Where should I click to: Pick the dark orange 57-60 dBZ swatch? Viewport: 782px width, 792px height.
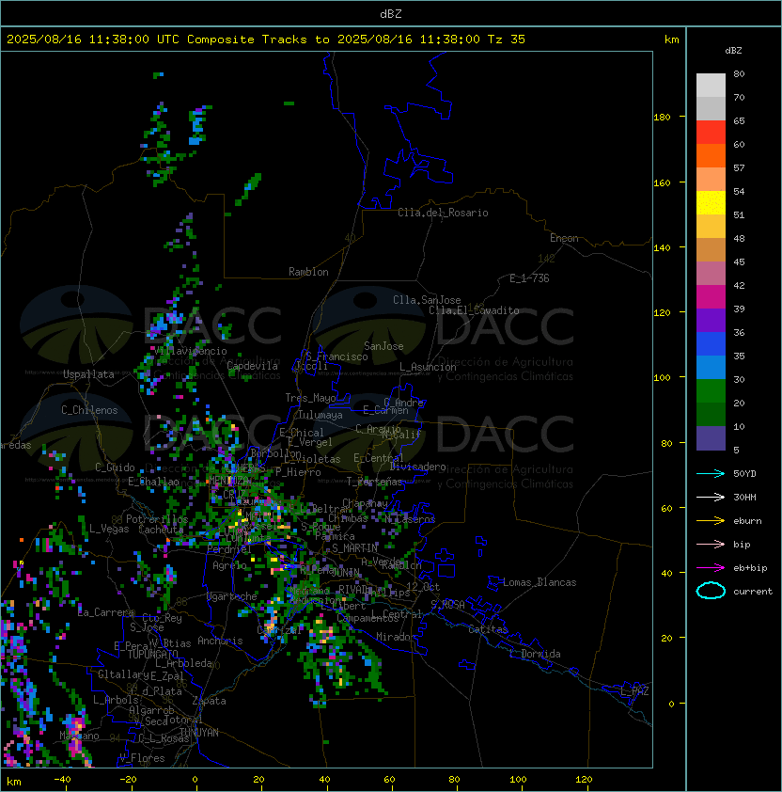click(711, 155)
